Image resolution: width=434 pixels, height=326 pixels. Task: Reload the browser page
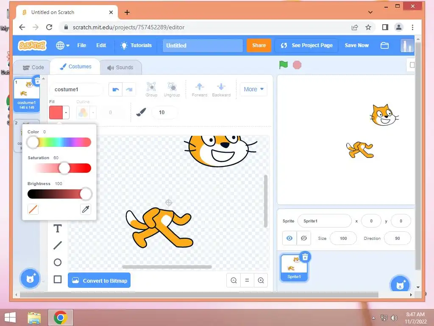pyautogui.click(x=49, y=27)
